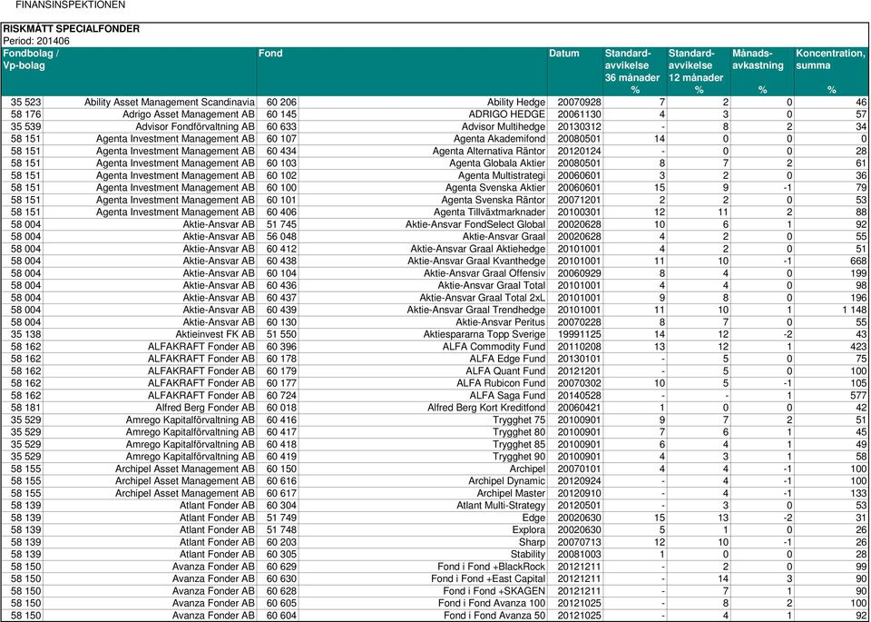Select the title RISKMÅTT SPECIALFONDER
871x622 pixels.
(x=72, y=29)
